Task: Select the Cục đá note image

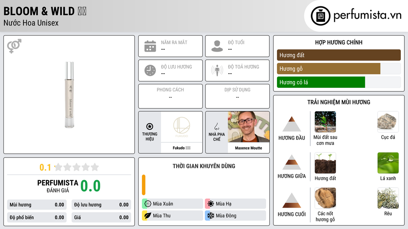Action: [388, 122]
